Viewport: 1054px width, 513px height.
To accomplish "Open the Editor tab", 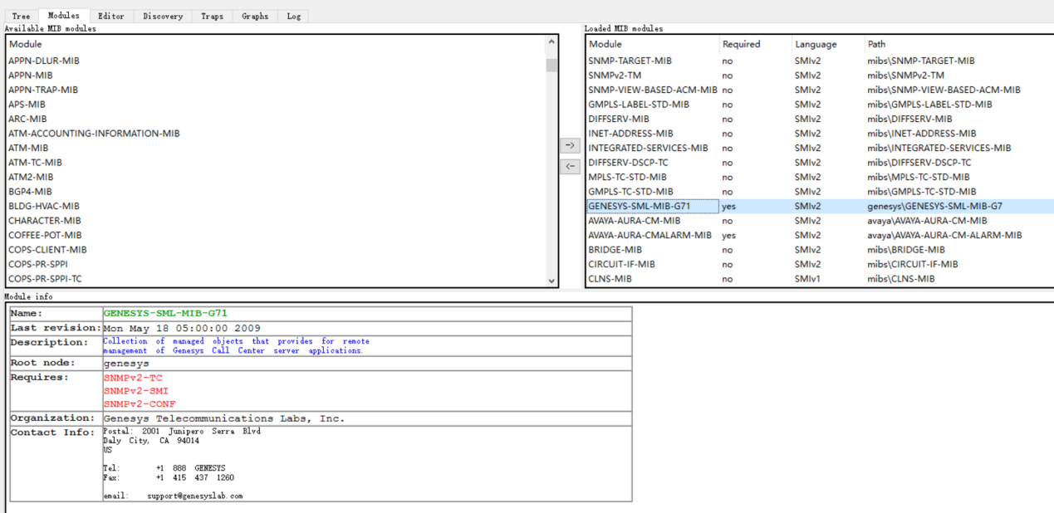I will (x=110, y=16).
